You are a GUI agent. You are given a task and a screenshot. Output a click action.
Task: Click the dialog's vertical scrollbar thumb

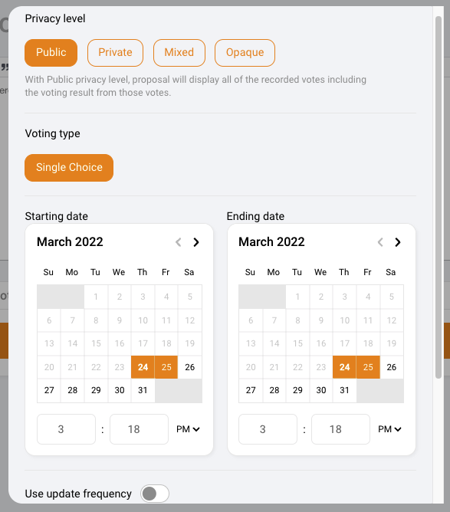coord(439,197)
